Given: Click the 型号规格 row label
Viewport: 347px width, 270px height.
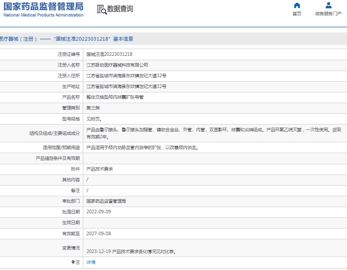Looking at the screenshot, I should [71, 119].
